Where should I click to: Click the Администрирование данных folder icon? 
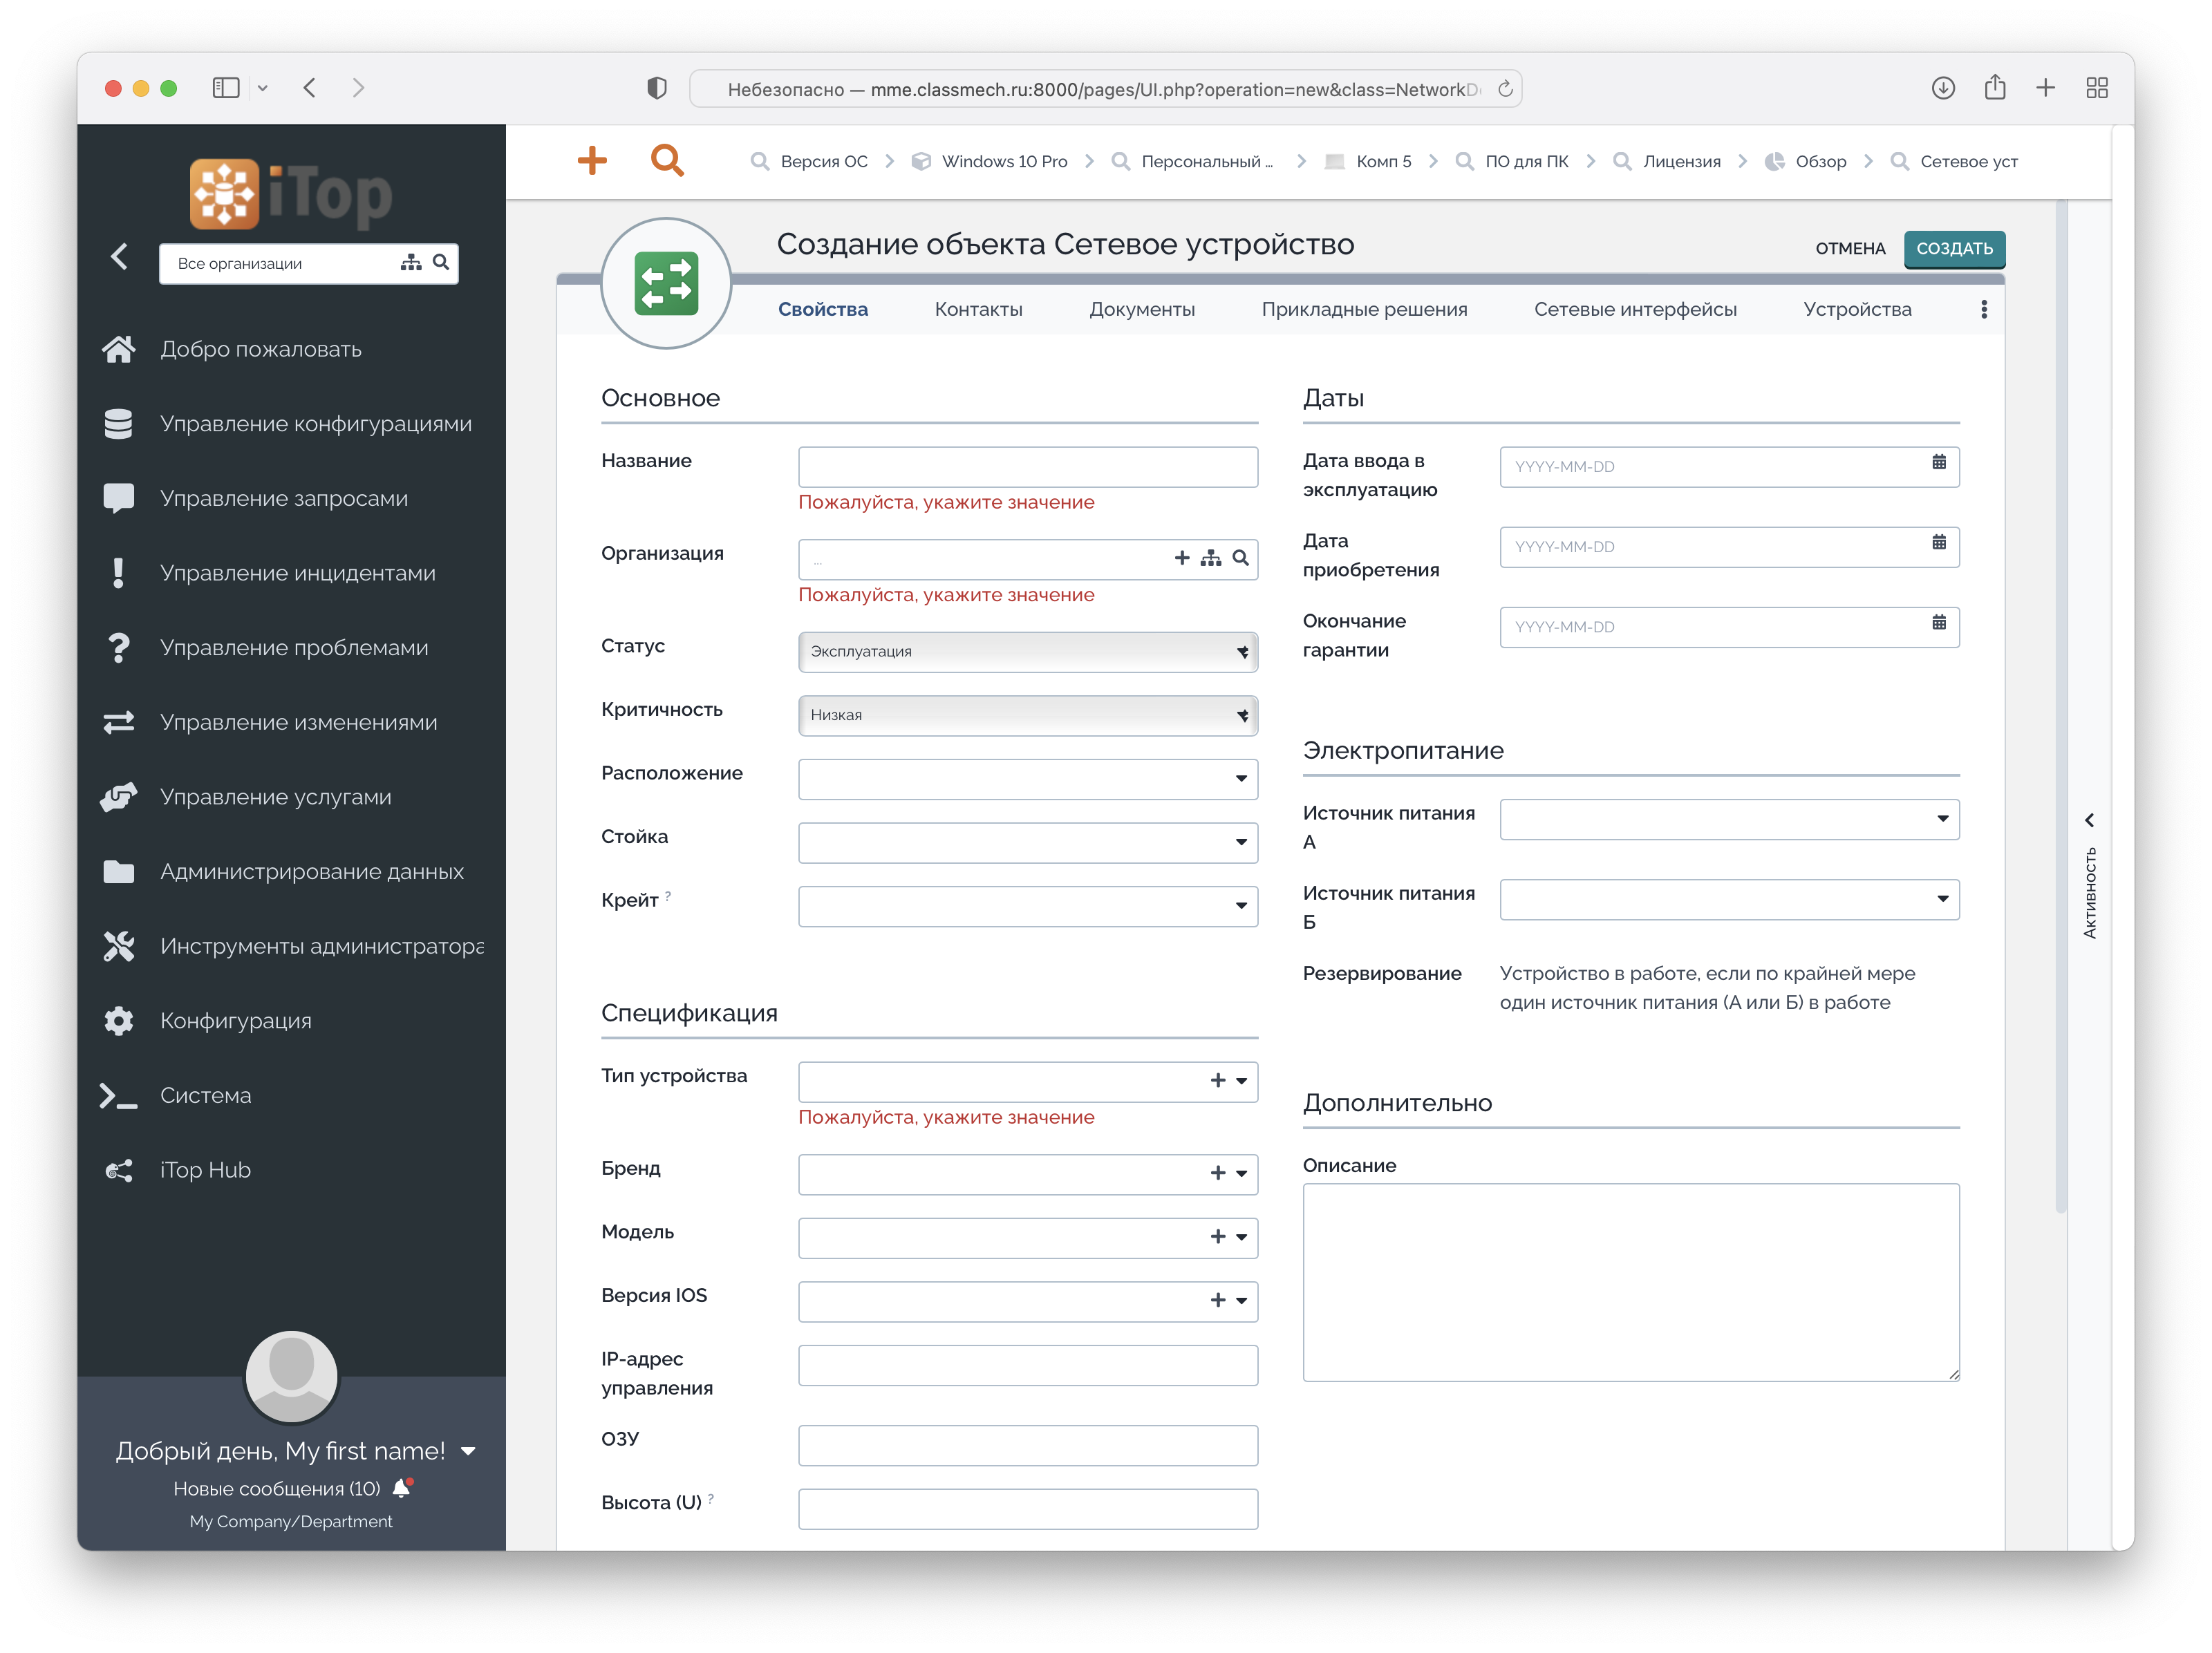click(119, 872)
